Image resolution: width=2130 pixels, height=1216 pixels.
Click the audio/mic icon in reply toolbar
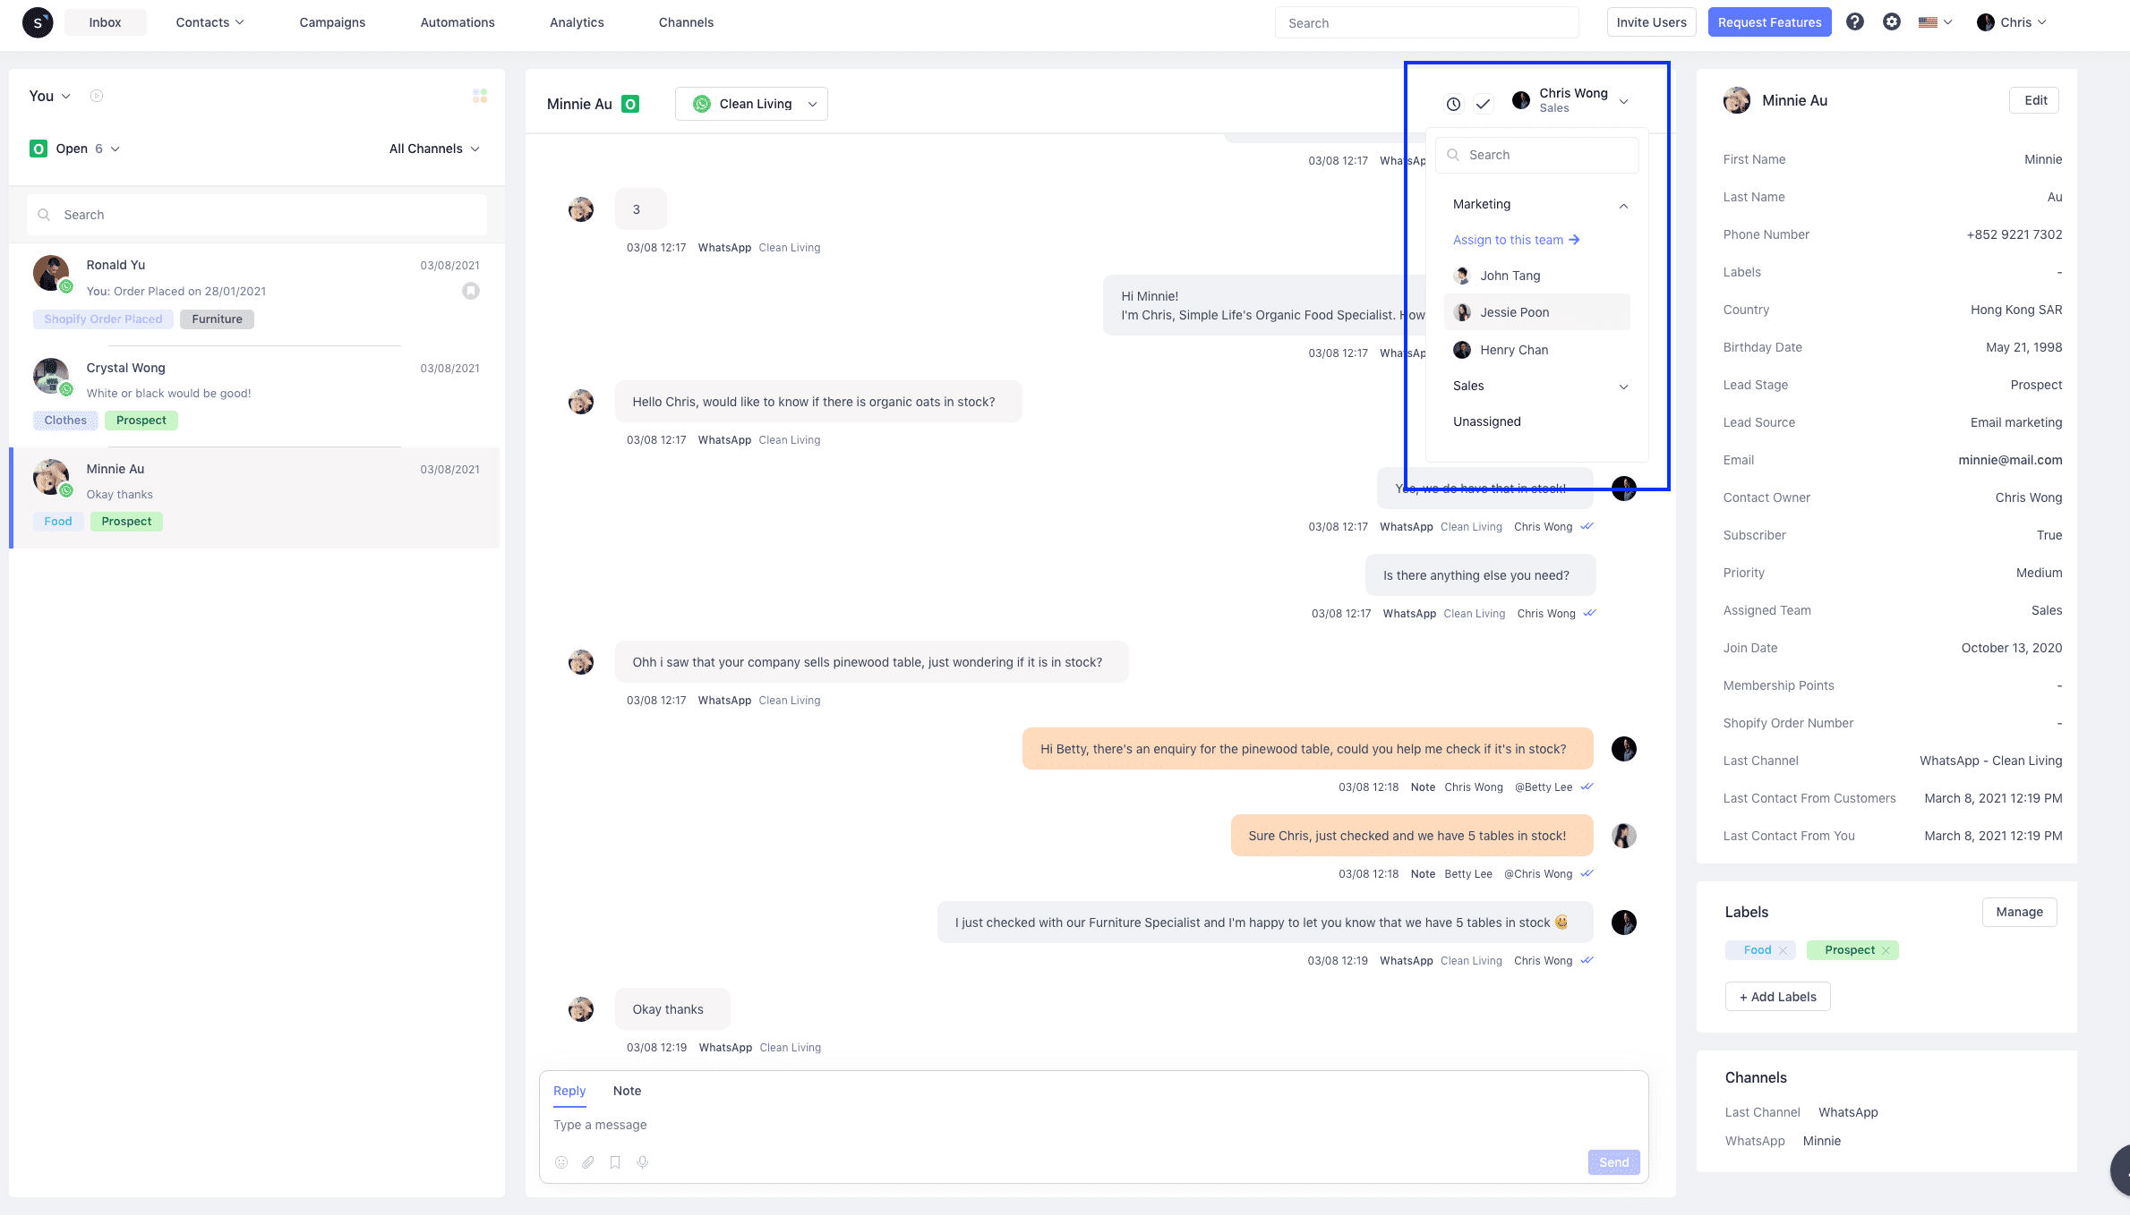[x=641, y=1162]
